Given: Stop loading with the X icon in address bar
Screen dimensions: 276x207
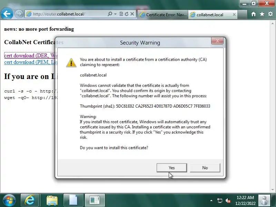Looking at the screenshot, I should pos(132,14).
